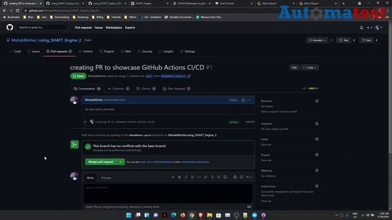The width and height of the screenshot is (392, 220).
Task: Open the notifications bell
Action: 361,28
